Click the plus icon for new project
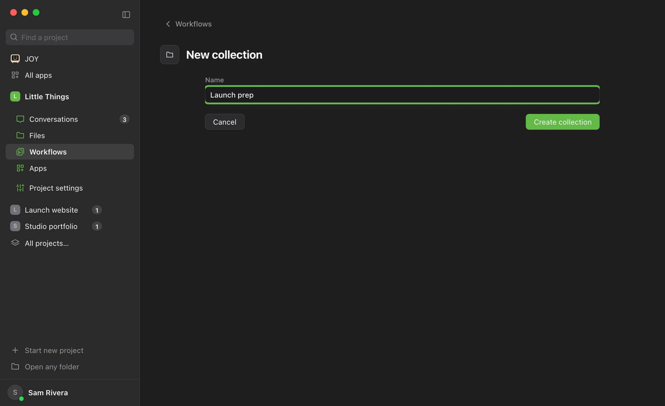This screenshot has height=406, width=665. 15,350
